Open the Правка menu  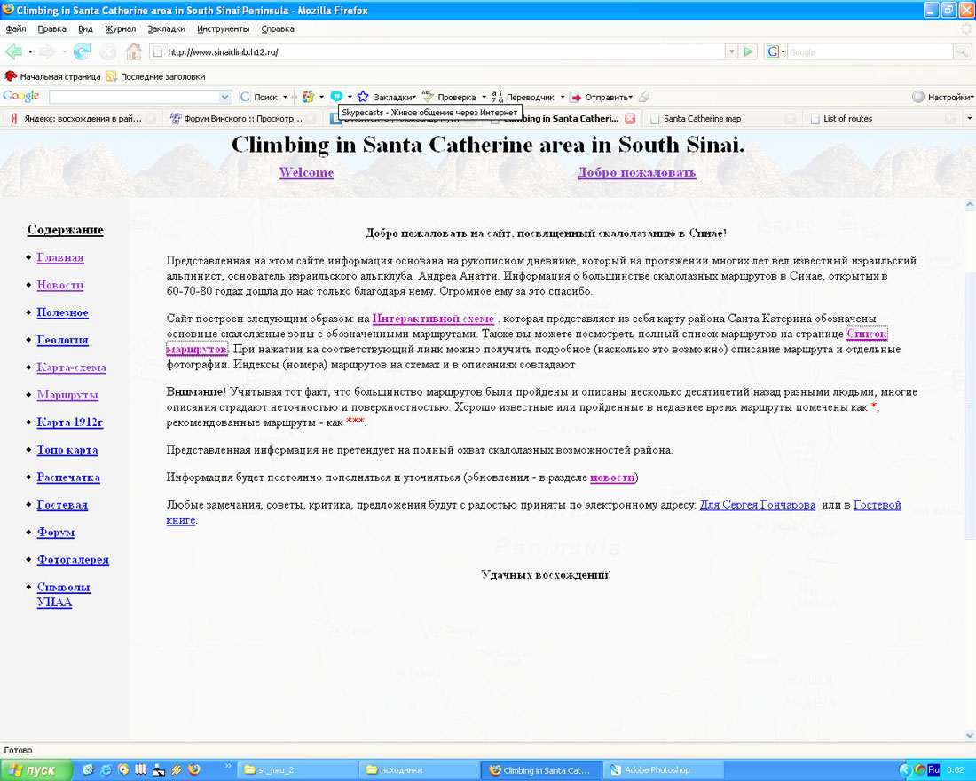pyautogui.click(x=51, y=28)
